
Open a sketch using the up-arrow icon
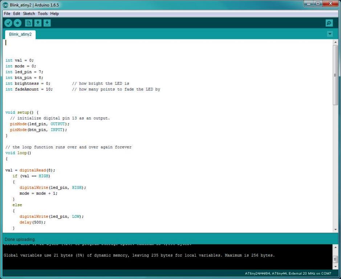(38, 23)
